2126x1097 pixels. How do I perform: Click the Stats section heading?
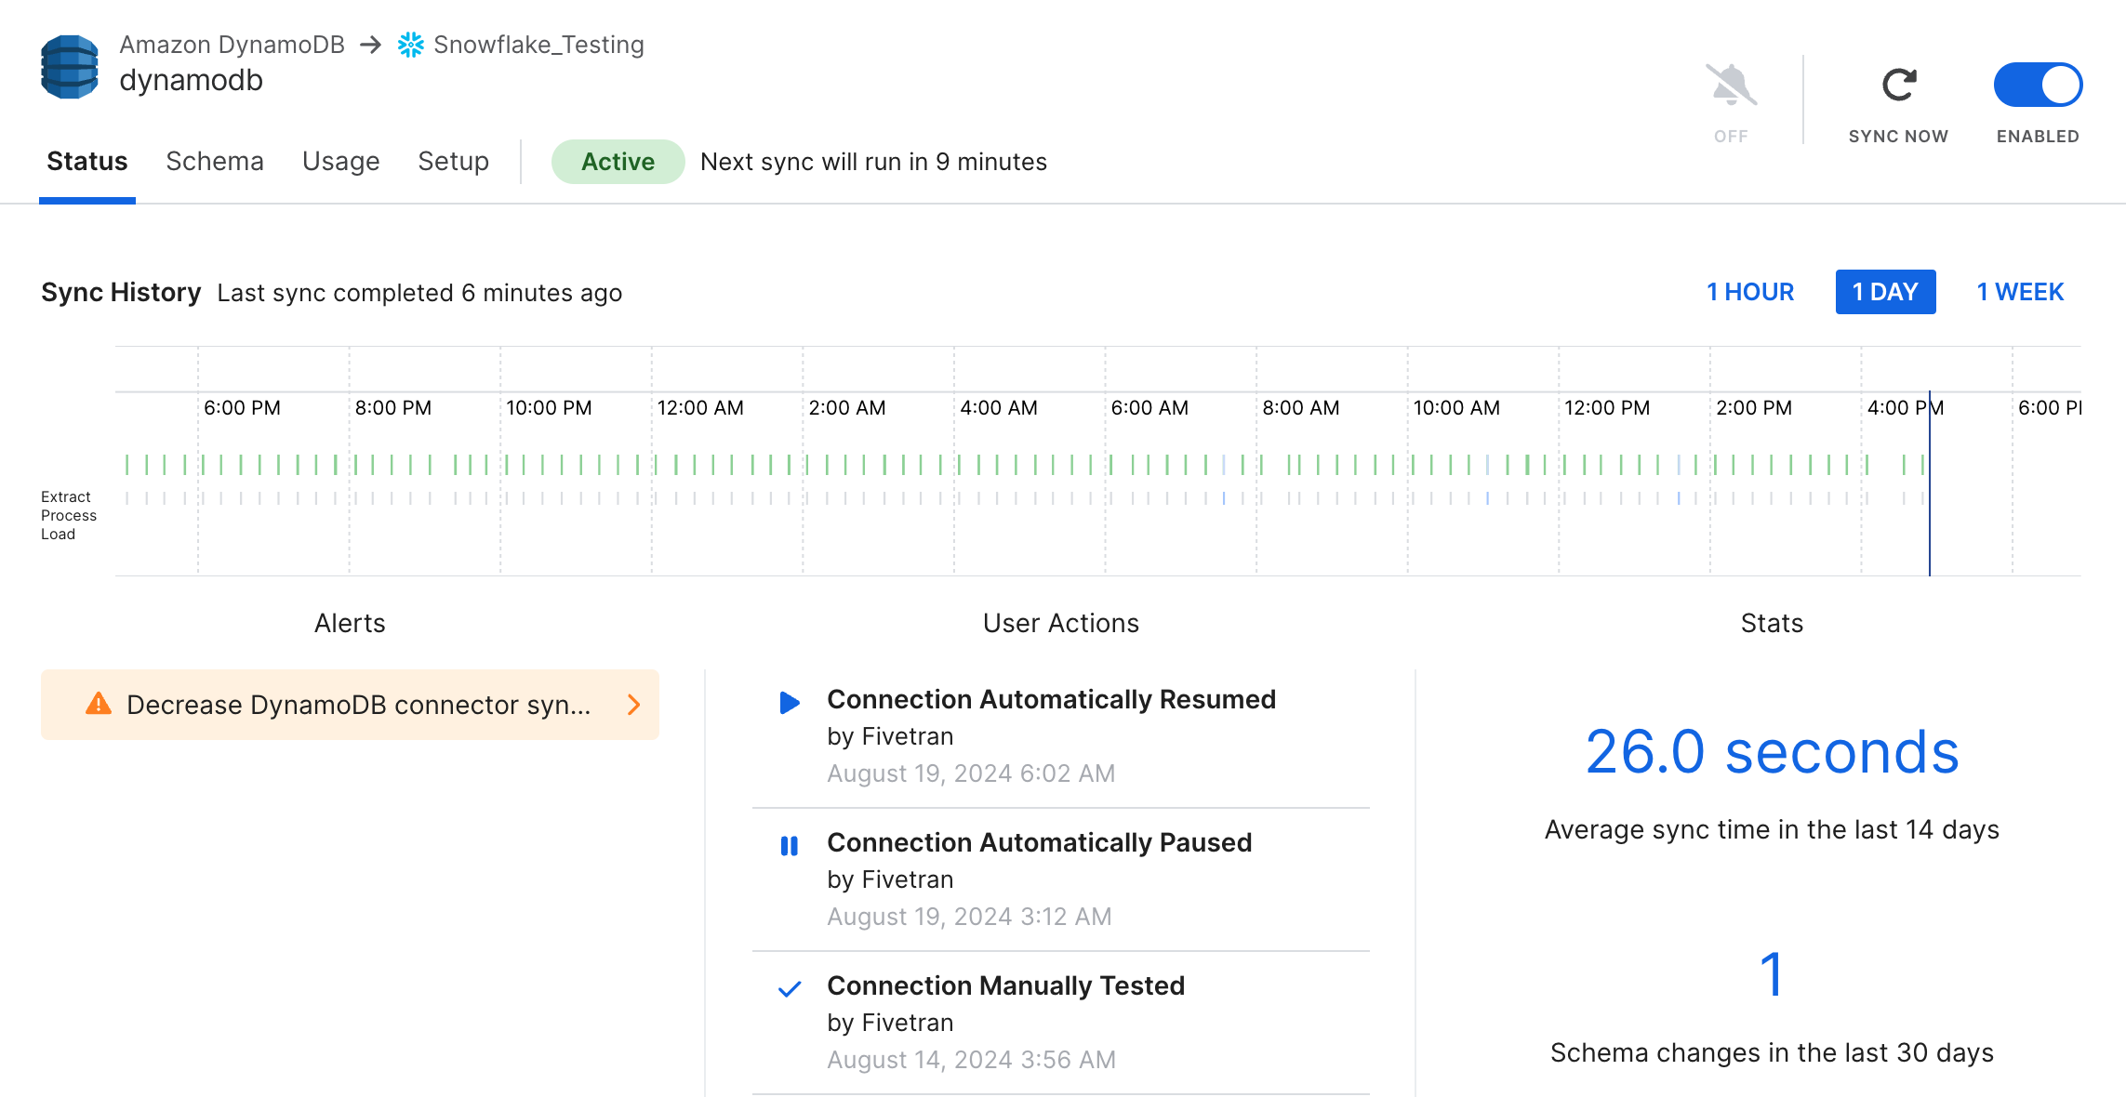(1772, 623)
